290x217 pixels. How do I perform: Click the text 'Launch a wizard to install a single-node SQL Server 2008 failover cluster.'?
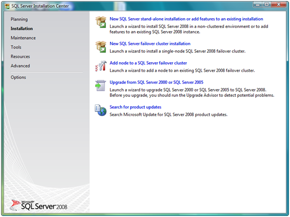point(178,51)
